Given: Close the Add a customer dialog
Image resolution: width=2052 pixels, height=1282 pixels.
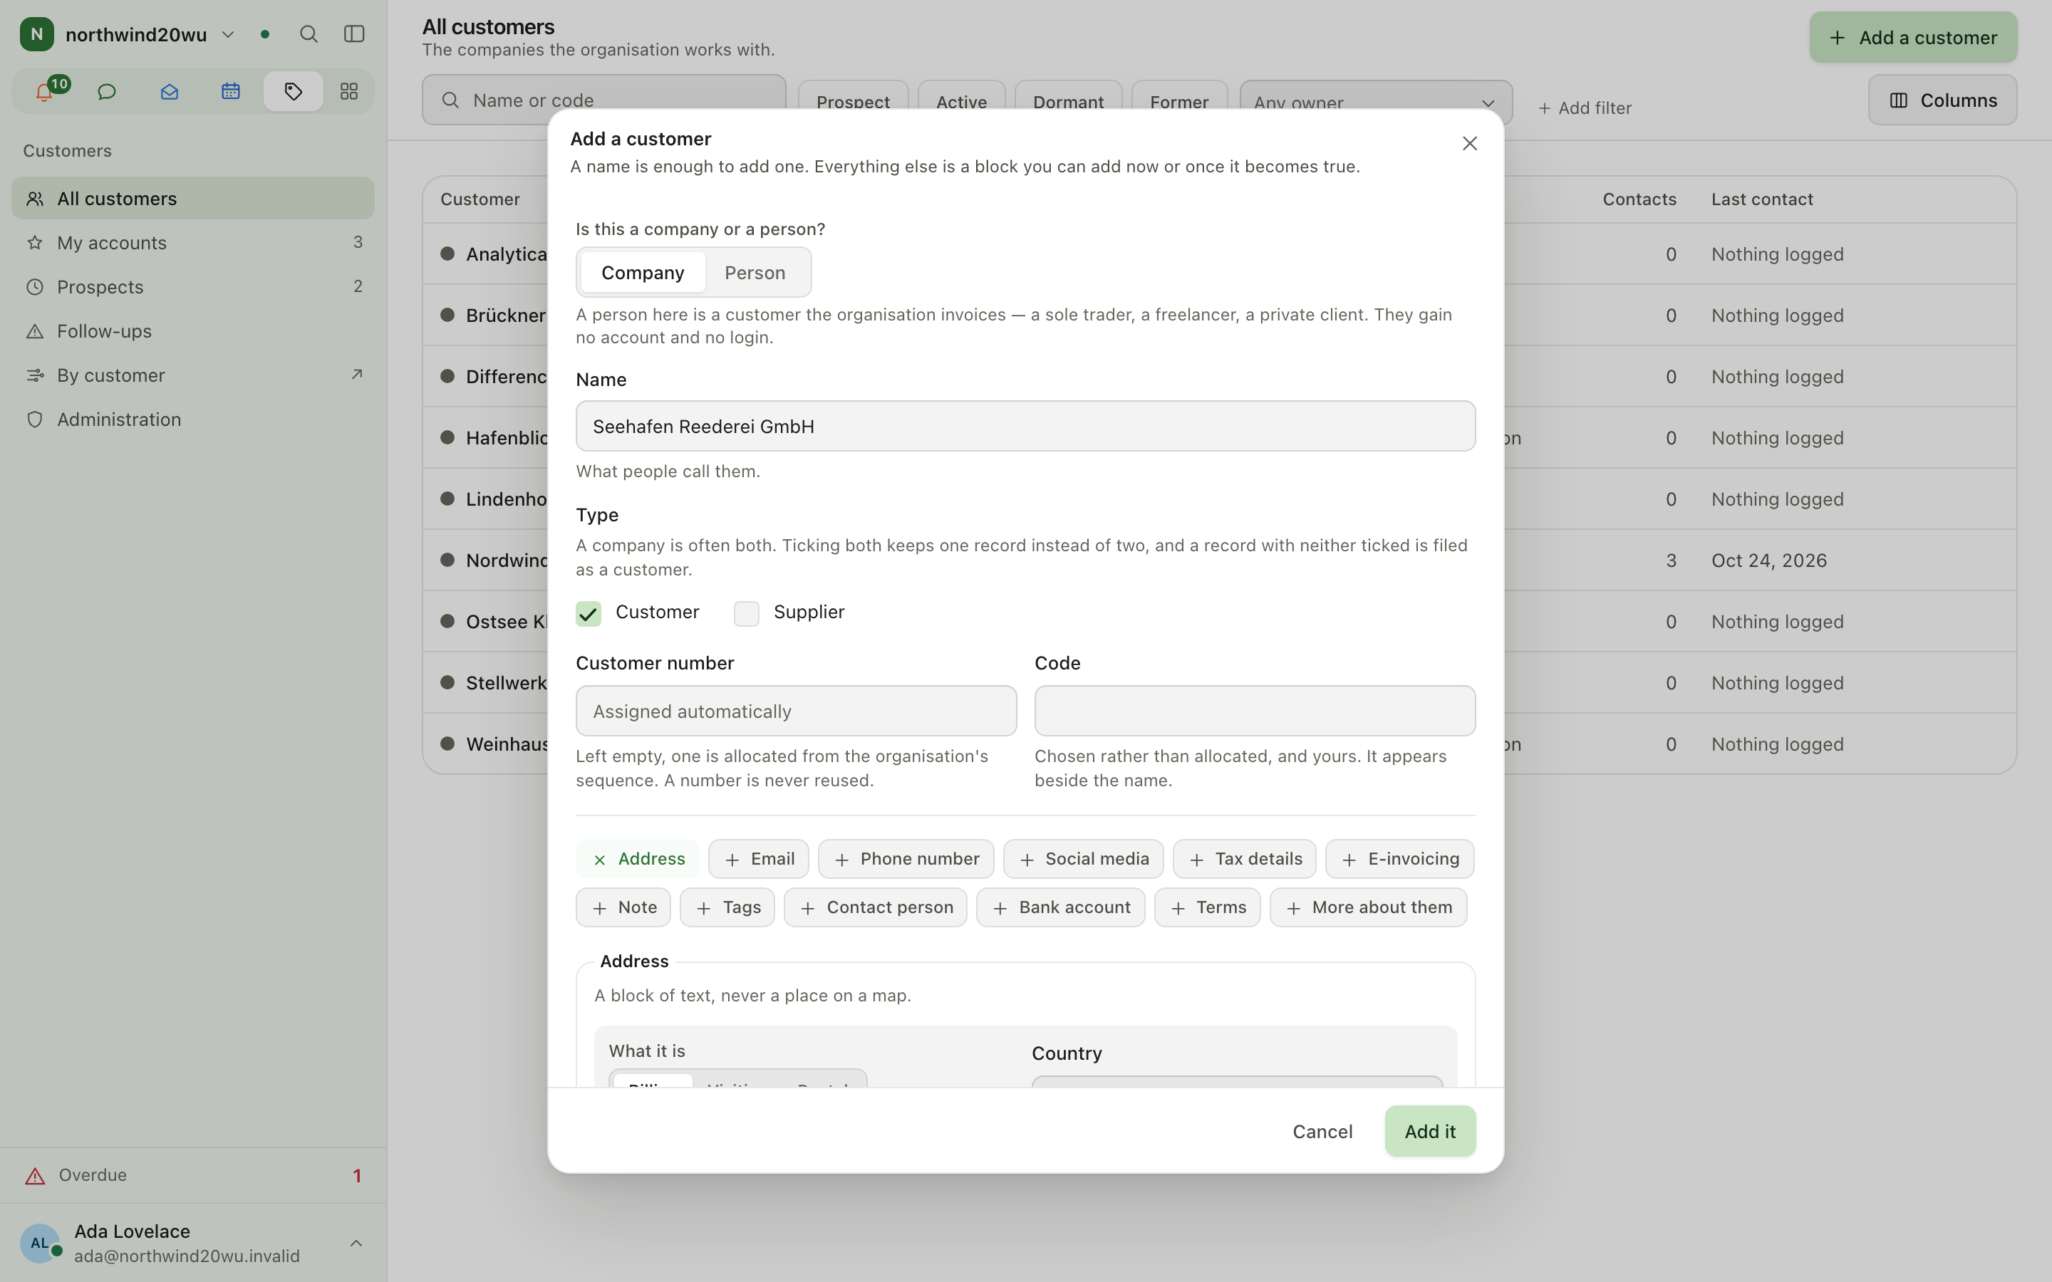Looking at the screenshot, I should [x=1469, y=143].
